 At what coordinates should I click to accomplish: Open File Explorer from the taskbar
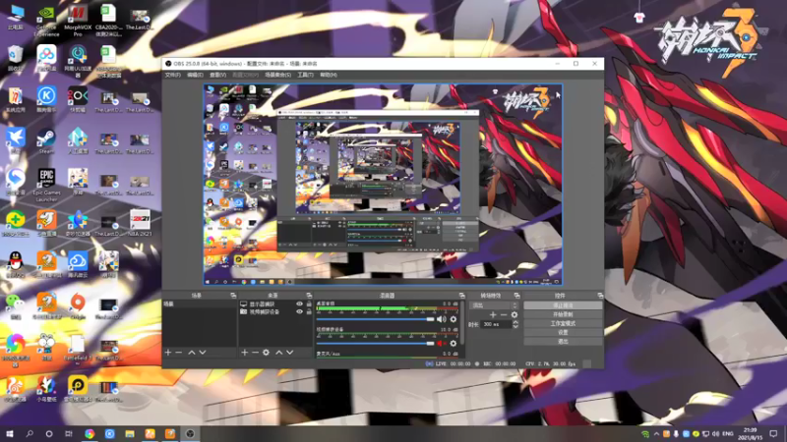tap(130, 434)
